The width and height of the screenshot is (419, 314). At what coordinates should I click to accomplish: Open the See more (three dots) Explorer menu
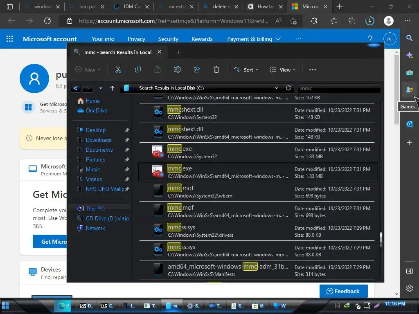pyautogui.click(x=312, y=70)
